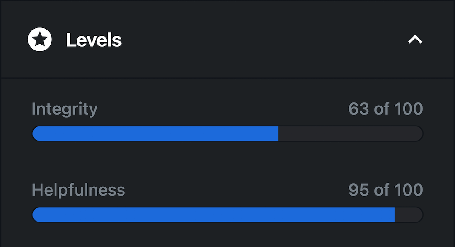Screen dimensions: 455x247
Task: Collapse the Levels panel with the chevron
Action: point(415,40)
